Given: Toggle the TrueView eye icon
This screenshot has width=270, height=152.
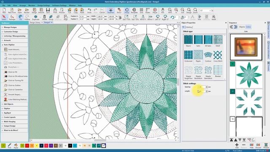Looking at the screenshot, I should point(111,11).
